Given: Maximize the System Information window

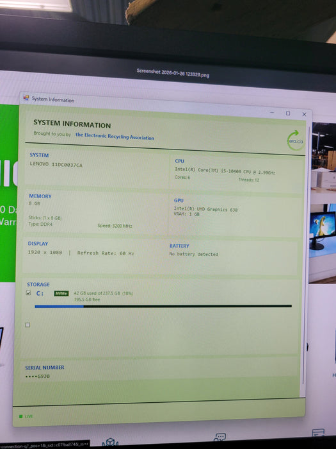Looking at the screenshot, I should (288, 114).
